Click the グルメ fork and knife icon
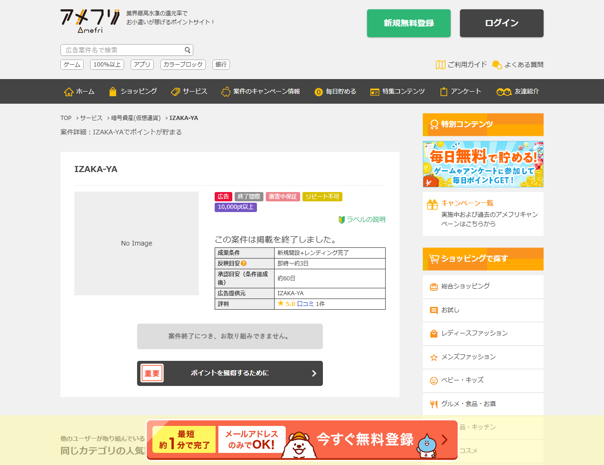Viewport: 604px width, 465px height. tap(434, 404)
